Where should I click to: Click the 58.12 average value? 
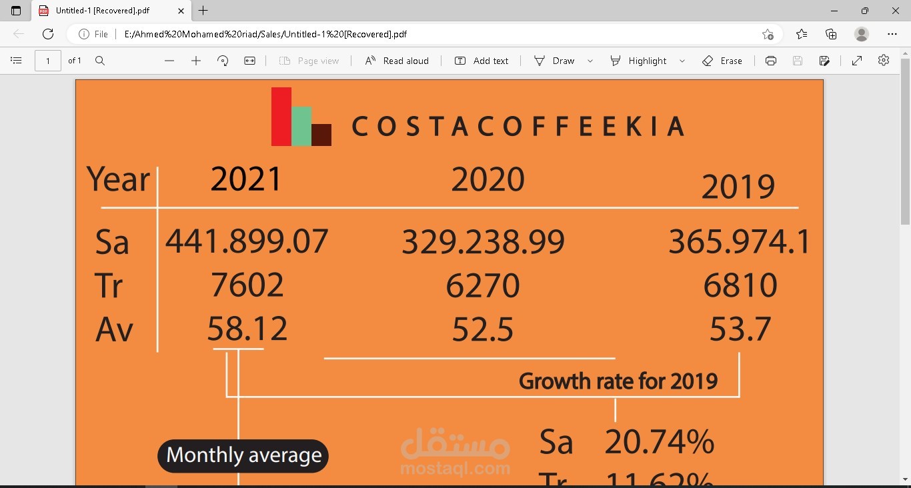tap(247, 329)
